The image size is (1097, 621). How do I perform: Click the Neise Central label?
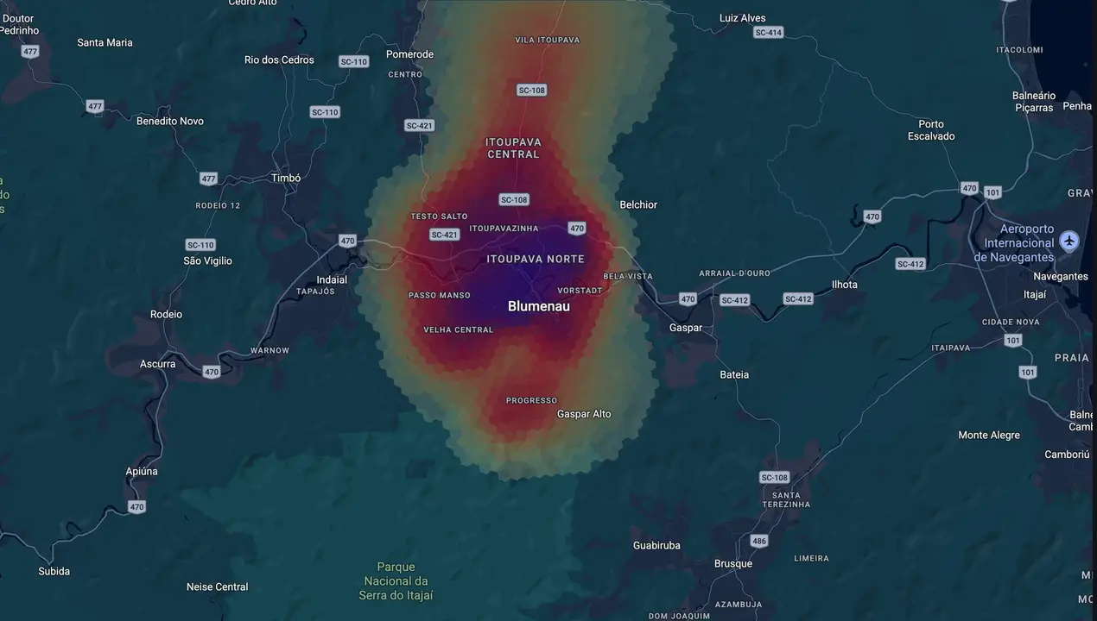pyautogui.click(x=217, y=586)
